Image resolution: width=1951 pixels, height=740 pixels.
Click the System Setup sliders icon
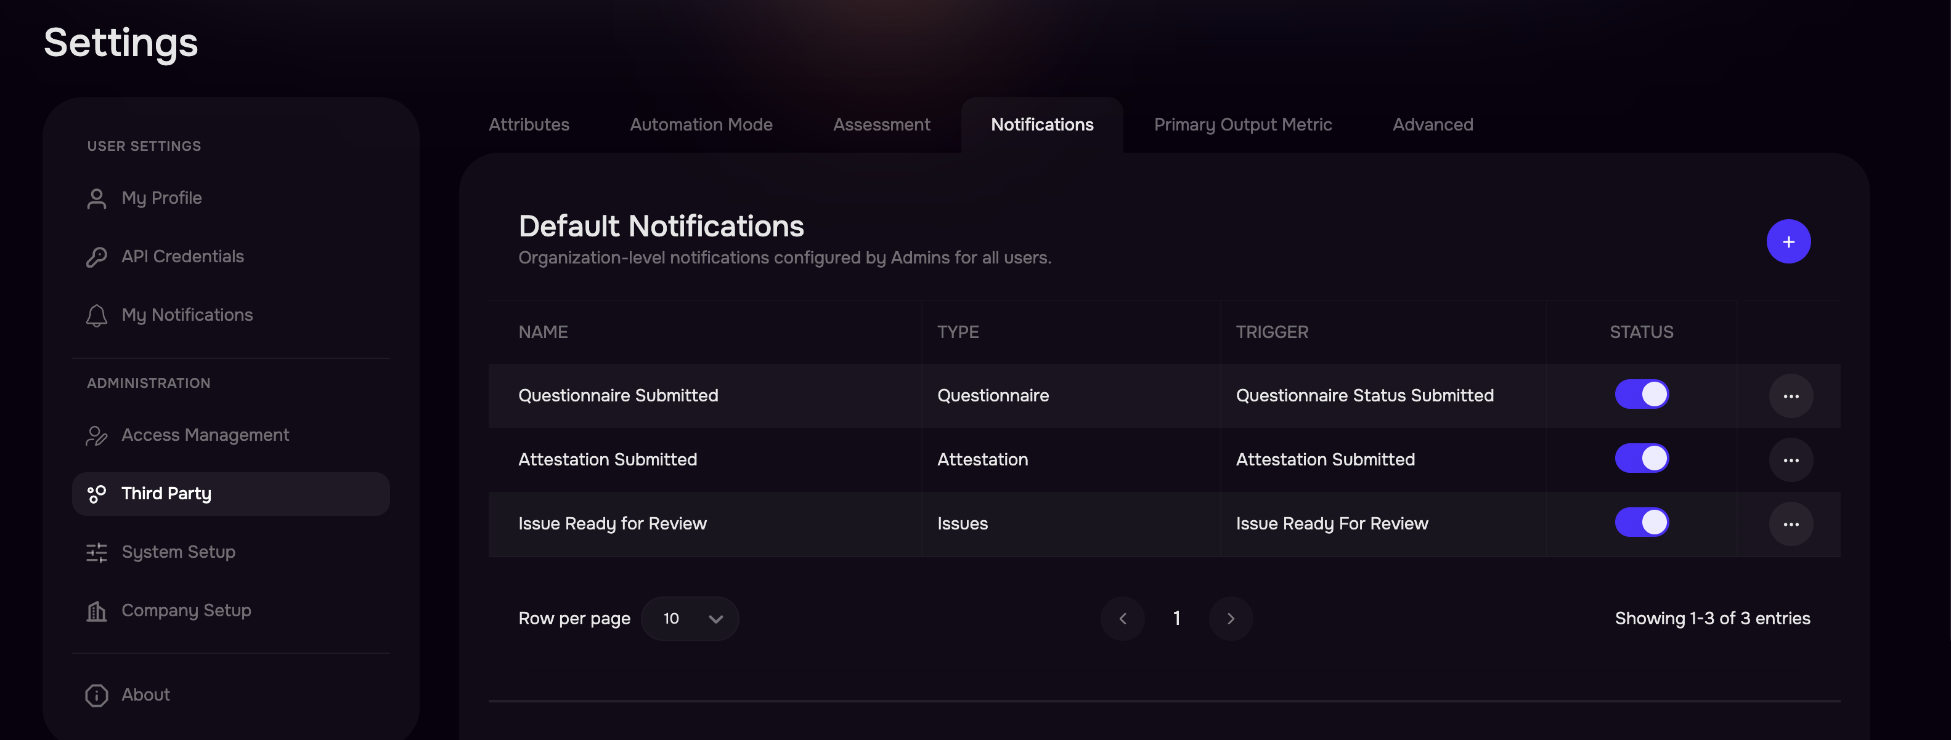point(96,552)
